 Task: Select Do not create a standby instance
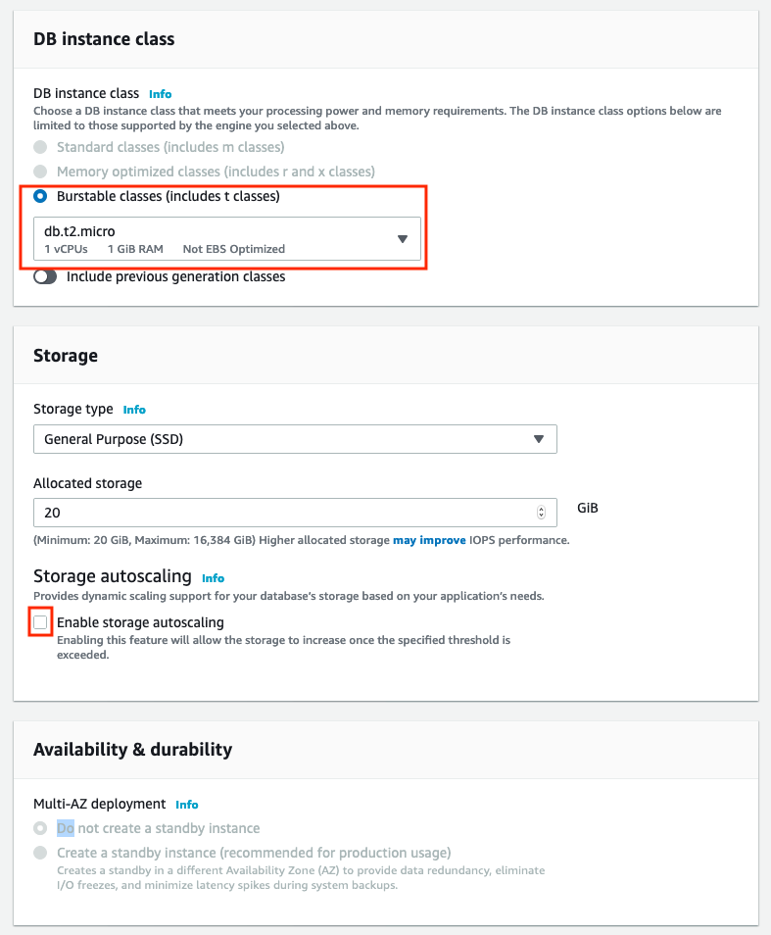tap(40, 828)
